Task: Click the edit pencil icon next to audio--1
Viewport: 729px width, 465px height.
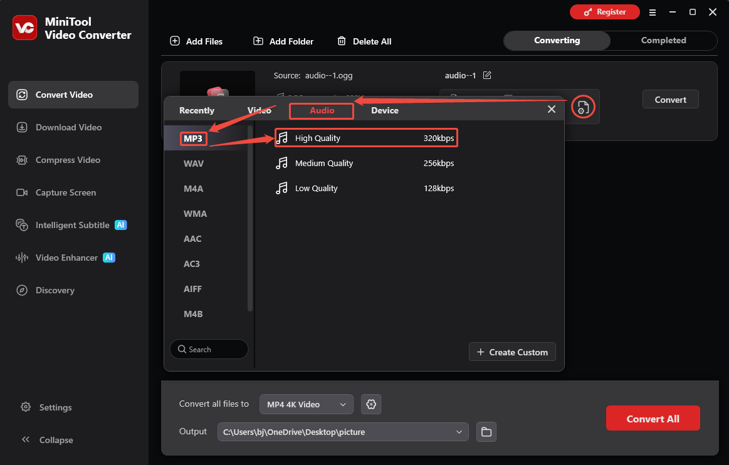Action: coord(487,75)
